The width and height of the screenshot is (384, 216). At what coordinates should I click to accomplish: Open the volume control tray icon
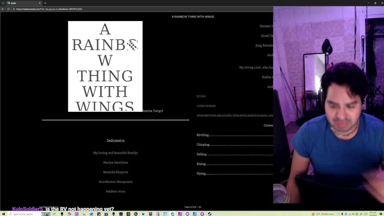[353, 214]
